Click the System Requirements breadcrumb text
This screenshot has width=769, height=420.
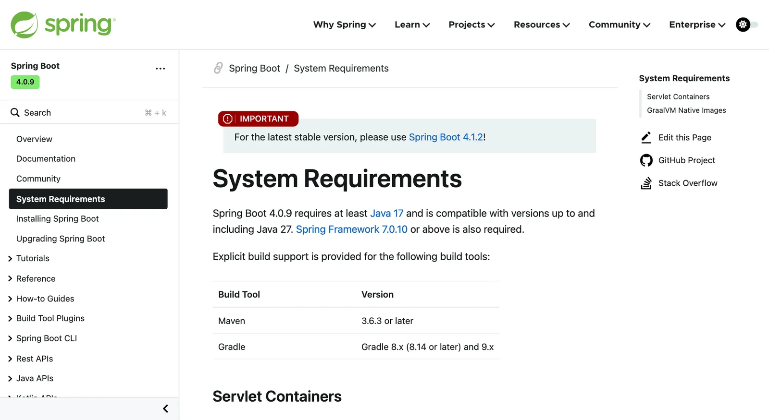click(x=341, y=68)
